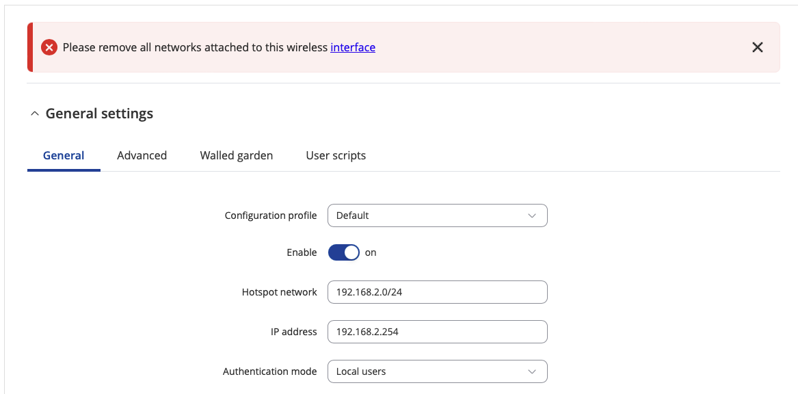Click the "on" label beside the Enable switch
Screen dimensions: 798x394
click(371, 252)
